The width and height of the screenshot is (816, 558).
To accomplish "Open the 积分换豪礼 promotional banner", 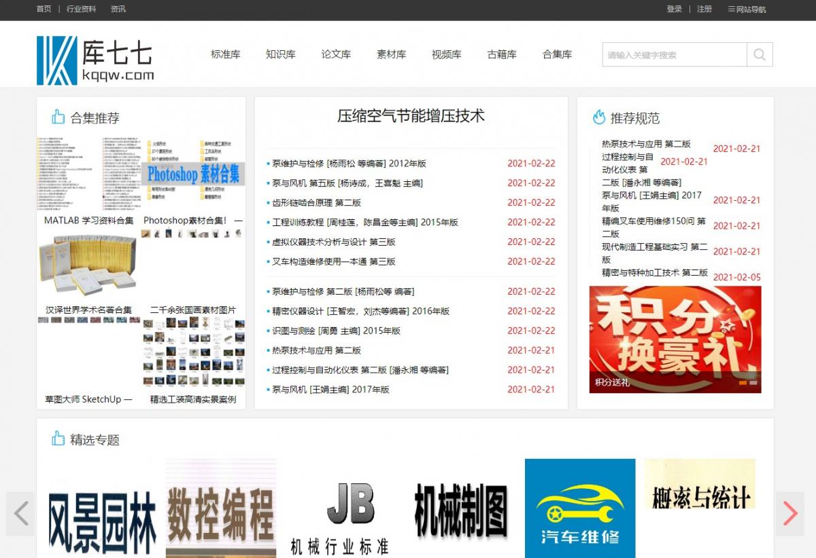I will point(675,333).
